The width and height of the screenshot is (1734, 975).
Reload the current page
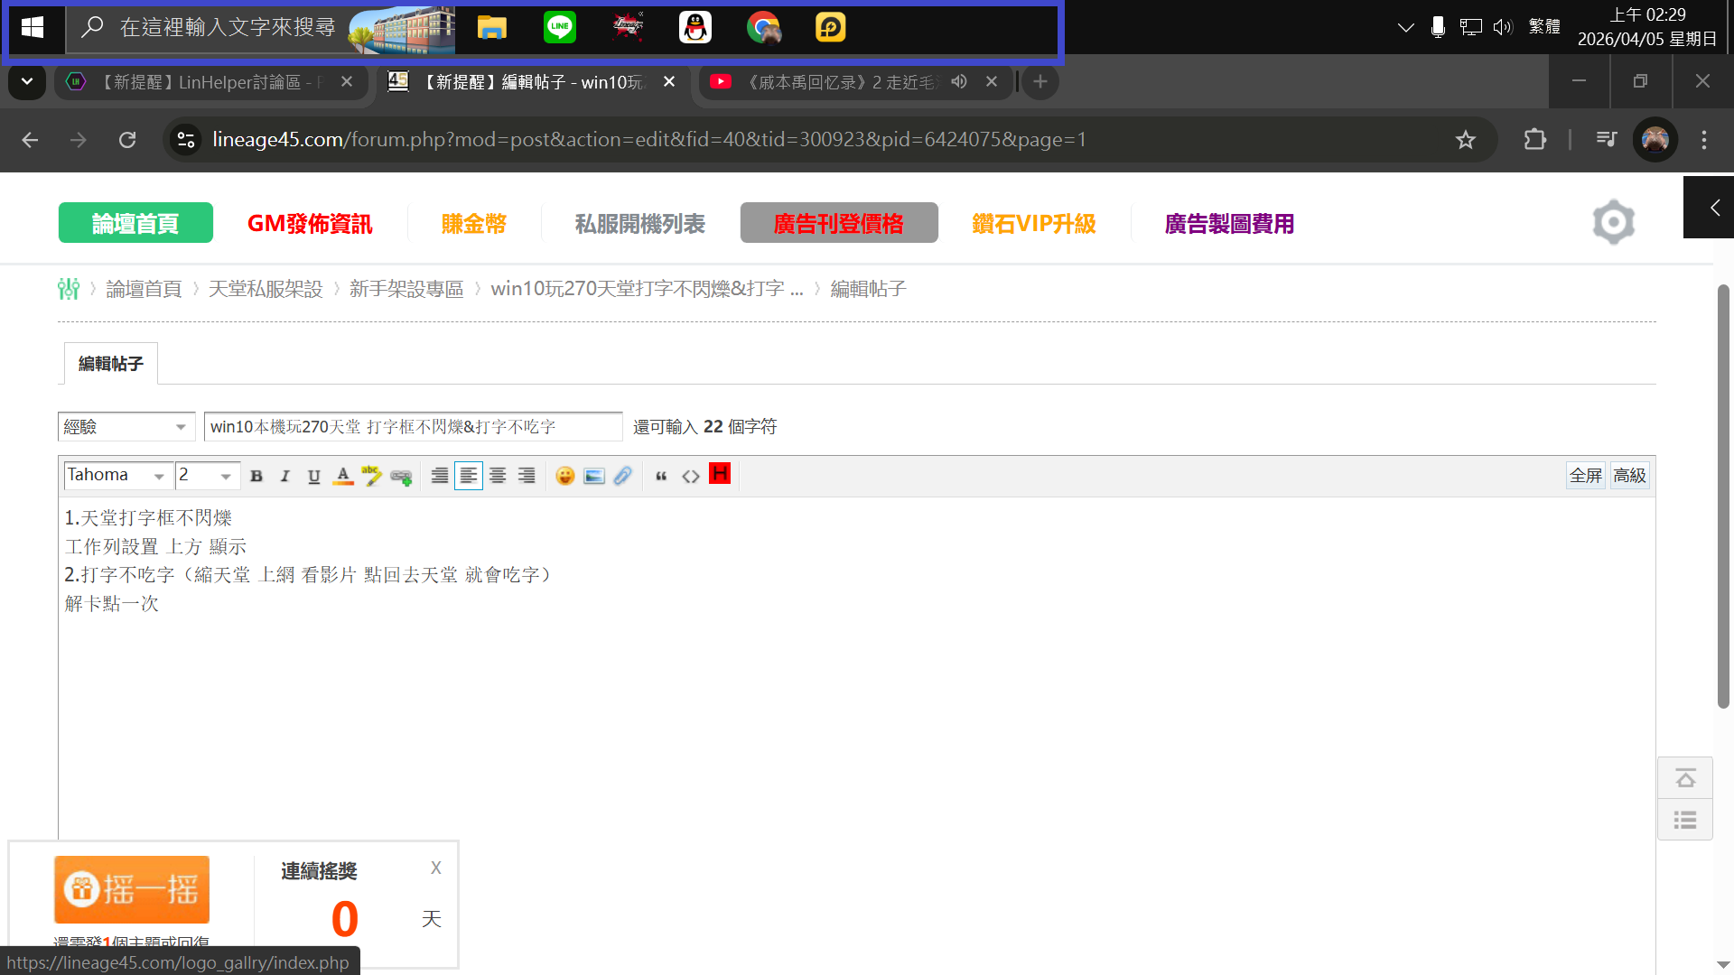127,140
